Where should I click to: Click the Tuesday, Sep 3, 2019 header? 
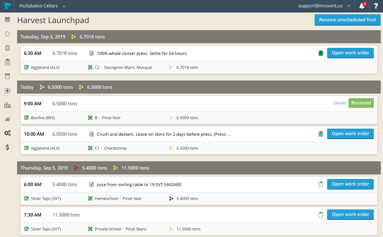(x=43, y=37)
